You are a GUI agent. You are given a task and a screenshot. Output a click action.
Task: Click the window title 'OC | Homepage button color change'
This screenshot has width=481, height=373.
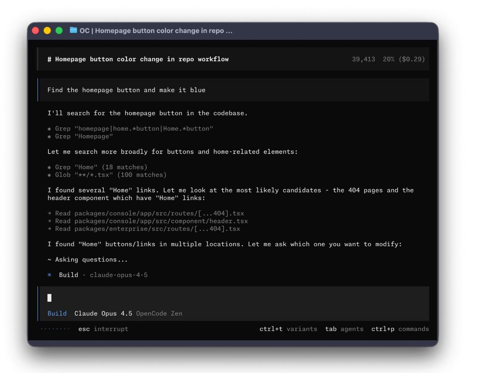pos(156,31)
